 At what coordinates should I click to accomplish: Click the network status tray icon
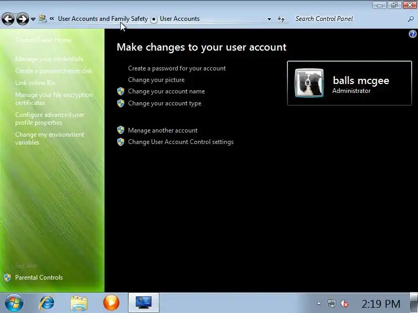tap(332, 303)
